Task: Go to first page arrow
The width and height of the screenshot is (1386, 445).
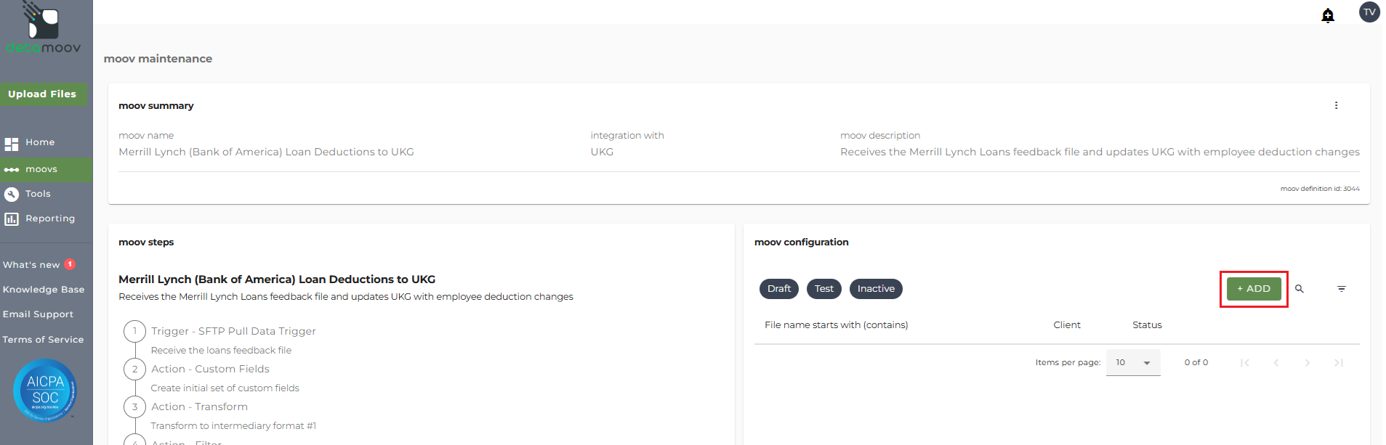Action: pos(1245,362)
